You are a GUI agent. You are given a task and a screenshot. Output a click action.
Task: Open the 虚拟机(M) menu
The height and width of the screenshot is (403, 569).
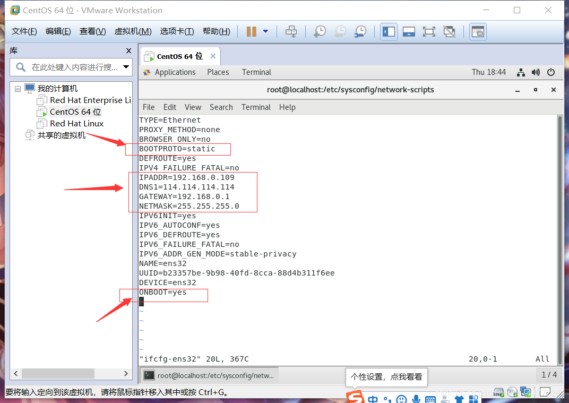[133, 31]
